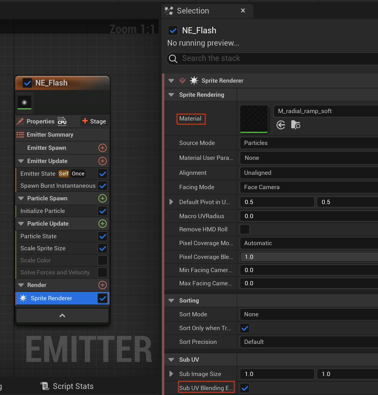This screenshot has width=378, height=395.
Task: Disable the Particle State module
Action: (x=103, y=236)
